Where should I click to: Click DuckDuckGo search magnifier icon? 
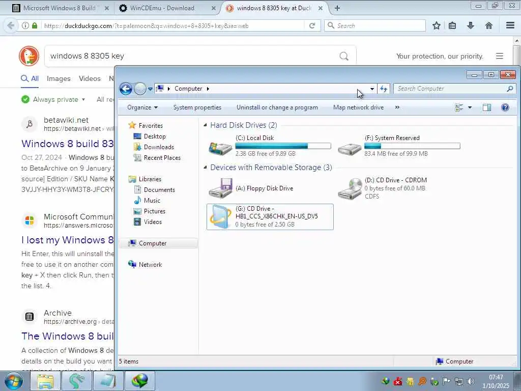pyautogui.click(x=344, y=56)
